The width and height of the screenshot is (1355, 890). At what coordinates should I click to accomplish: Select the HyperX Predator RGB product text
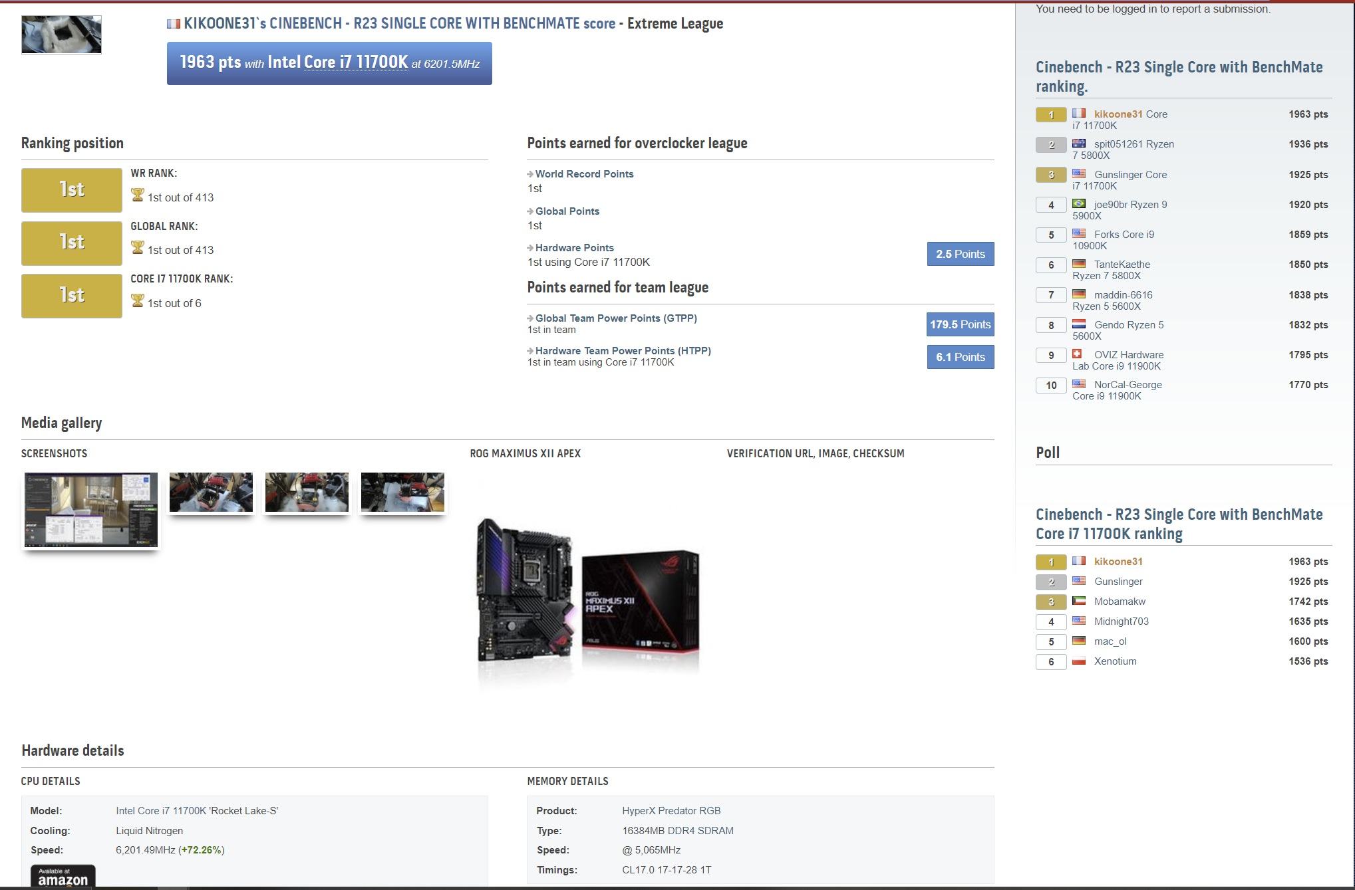click(671, 811)
